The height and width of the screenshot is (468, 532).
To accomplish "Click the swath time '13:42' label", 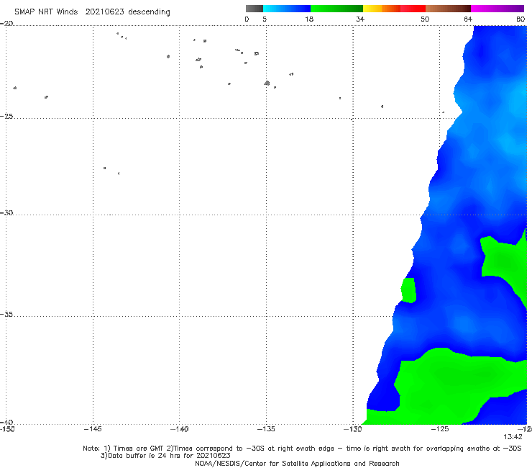I will (x=513, y=437).
